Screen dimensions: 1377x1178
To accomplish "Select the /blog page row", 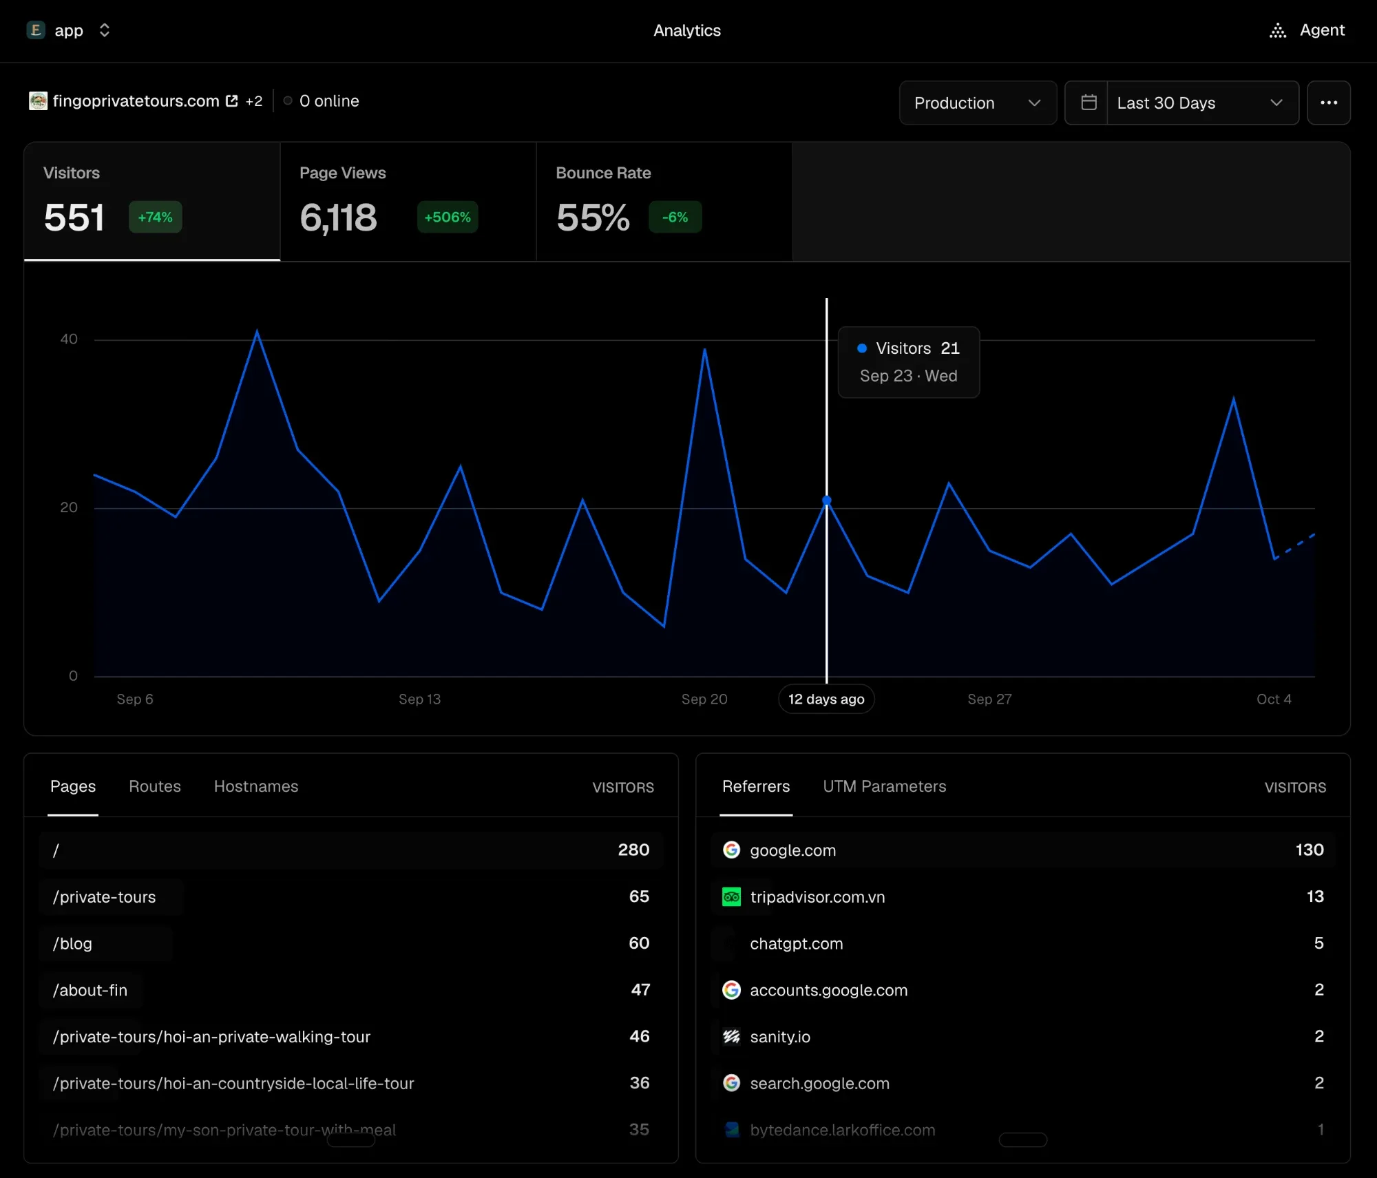I will pyautogui.click(x=351, y=943).
